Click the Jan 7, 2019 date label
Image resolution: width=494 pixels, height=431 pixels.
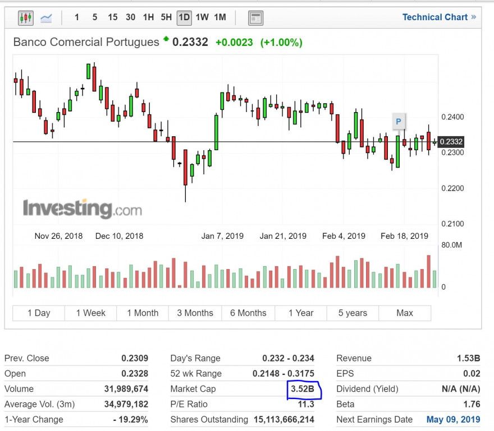click(x=222, y=237)
